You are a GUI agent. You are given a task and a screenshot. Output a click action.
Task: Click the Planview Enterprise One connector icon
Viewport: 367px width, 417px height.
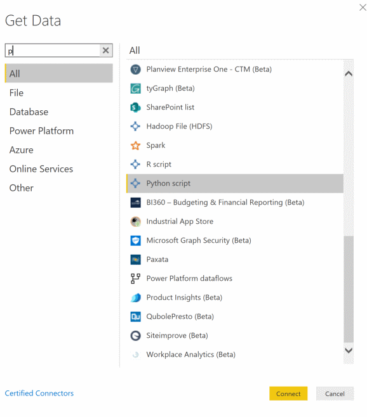tap(135, 70)
